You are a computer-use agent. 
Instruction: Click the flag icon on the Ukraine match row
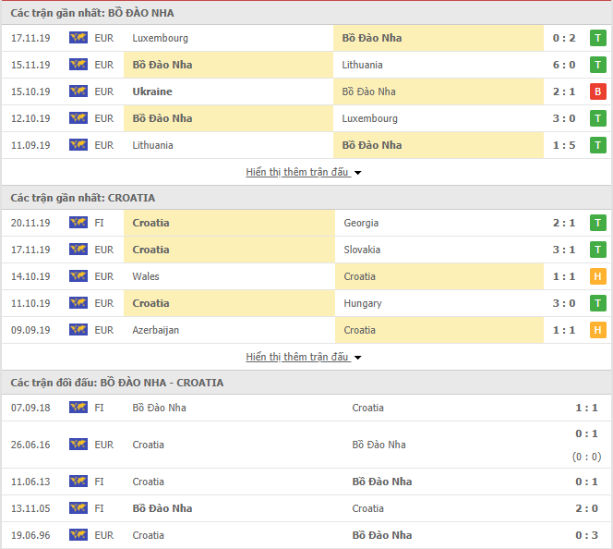78,91
